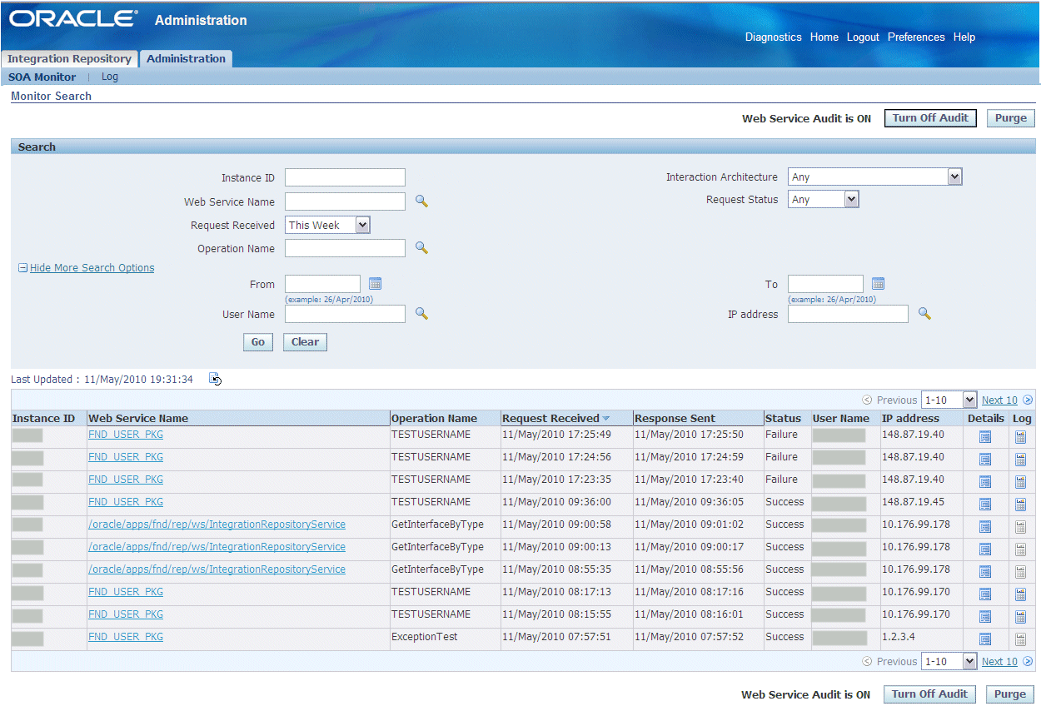
Task: View log for 08:15:55 request row
Action: click(x=1020, y=617)
